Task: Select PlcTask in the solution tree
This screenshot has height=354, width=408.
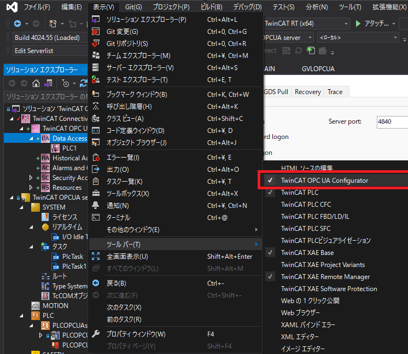Action: point(72,257)
